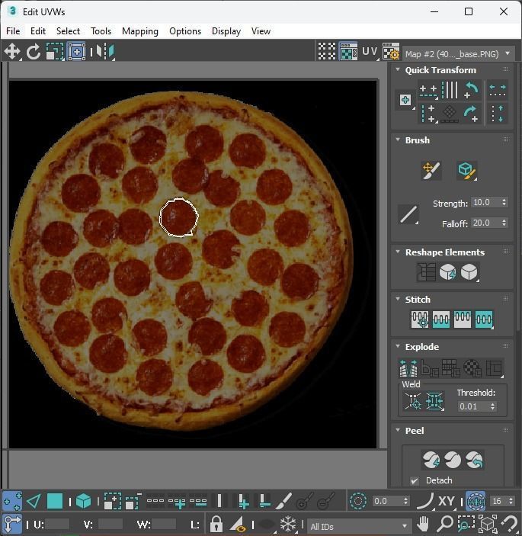
Task: Click the Pan View hand icon
Action: (423, 524)
